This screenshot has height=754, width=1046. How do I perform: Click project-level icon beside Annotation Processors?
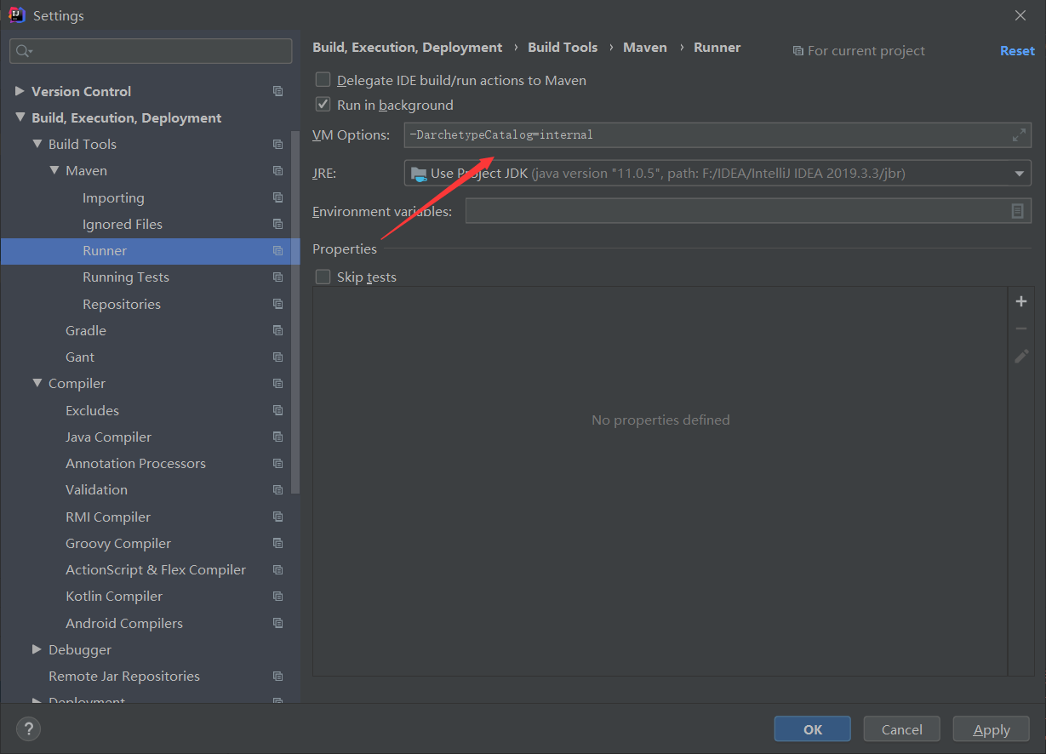277,463
